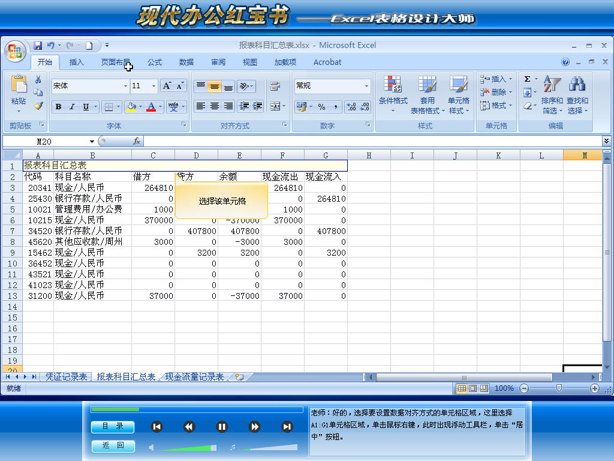Cut selection with the scissors icon
The width and height of the screenshot is (614, 461).
click(38, 80)
